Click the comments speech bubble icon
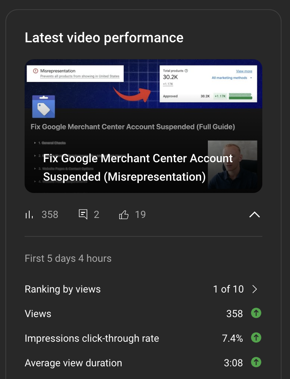The image size is (290, 379). click(83, 214)
